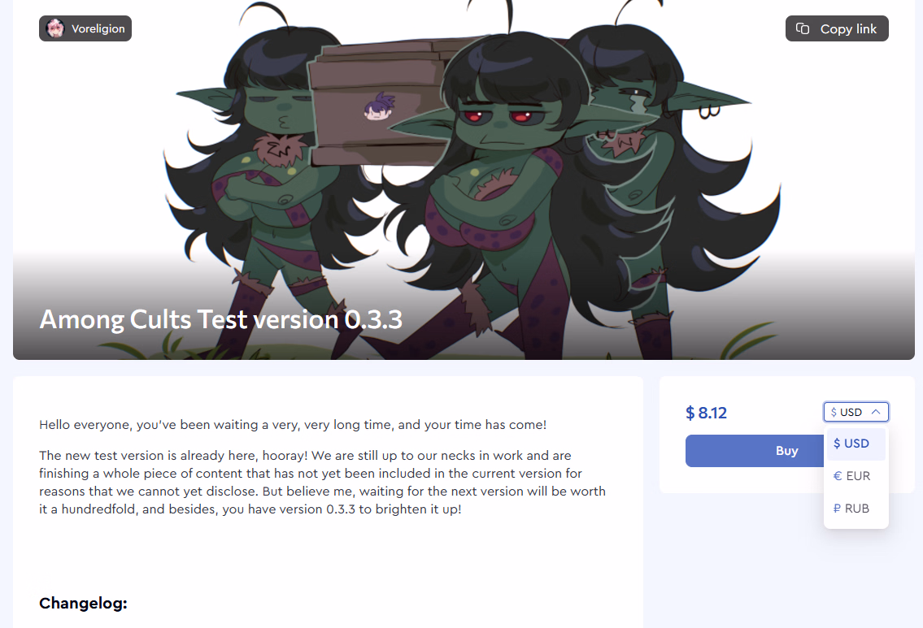The height and width of the screenshot is (628, 923).
Task: Click the dollar sign icon in currency selector
Action: coord(834,412)
